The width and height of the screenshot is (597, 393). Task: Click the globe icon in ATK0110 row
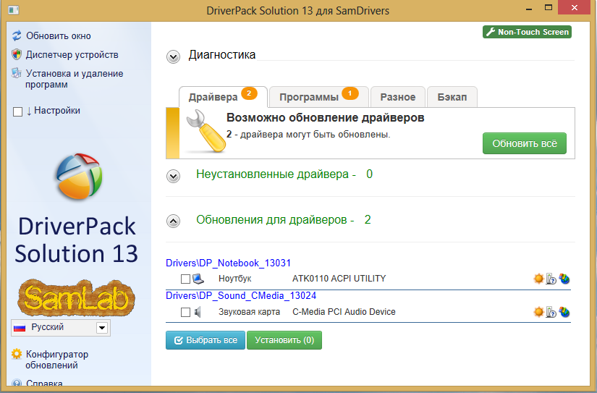tap(564, 279)
